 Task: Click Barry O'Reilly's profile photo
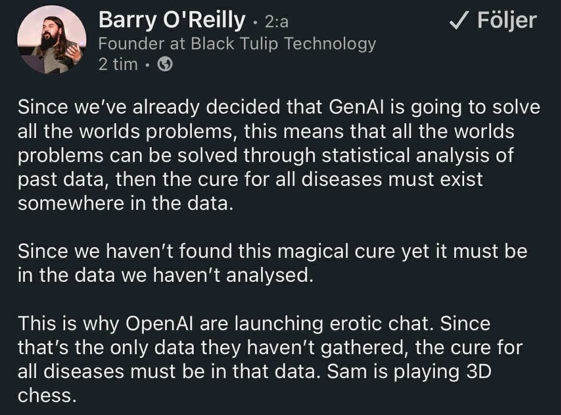(x=51, y=40)
